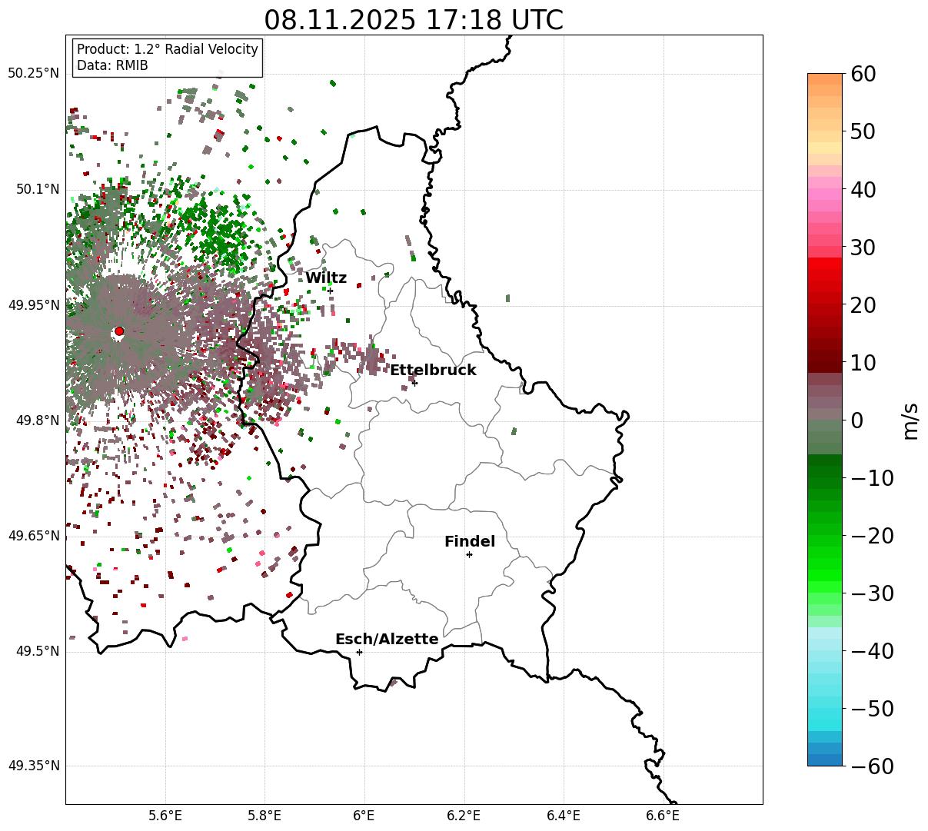Click the 6°E longitude label
Viewport: 928px width, 831px height.
[364, 815]
